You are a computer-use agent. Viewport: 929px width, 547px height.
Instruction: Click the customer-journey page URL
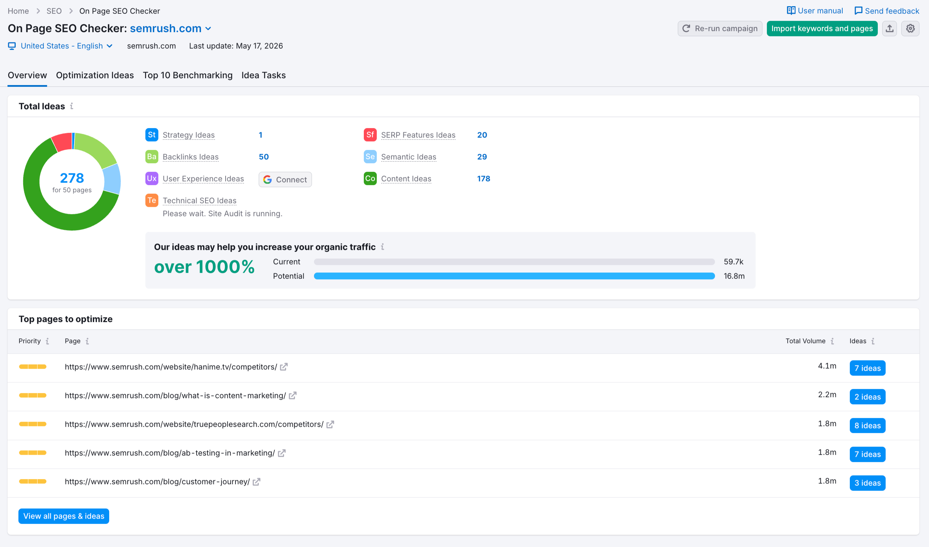pos(157,482)
